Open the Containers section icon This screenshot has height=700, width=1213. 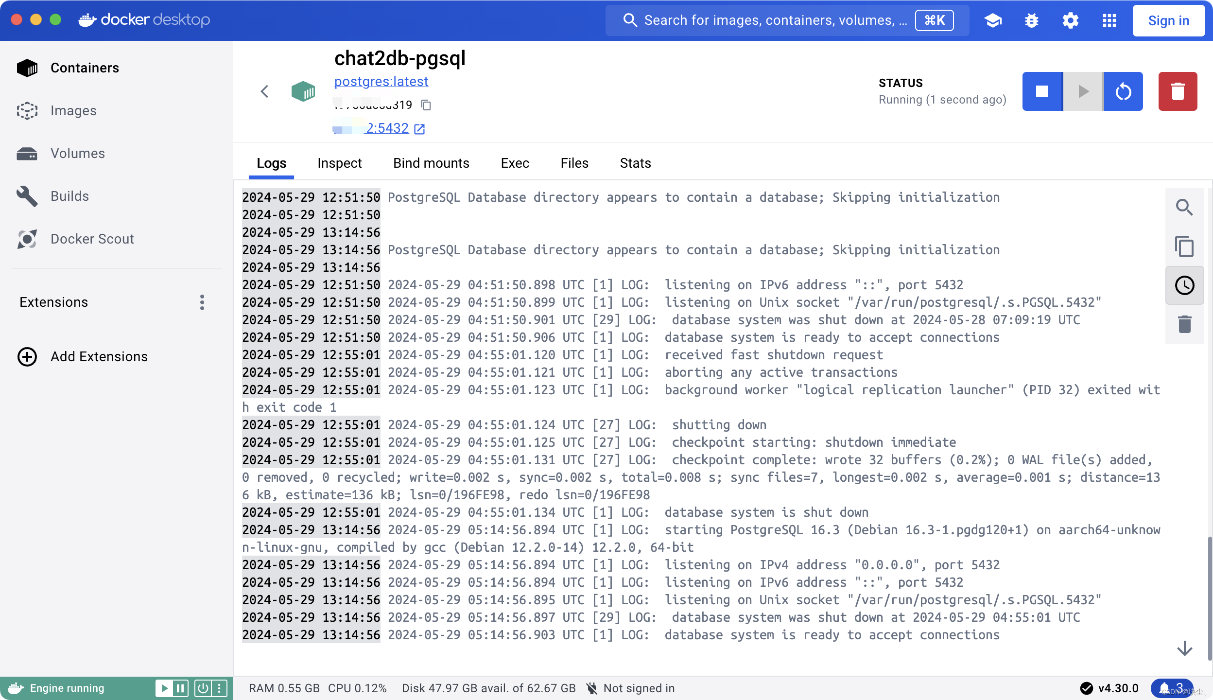27,68
